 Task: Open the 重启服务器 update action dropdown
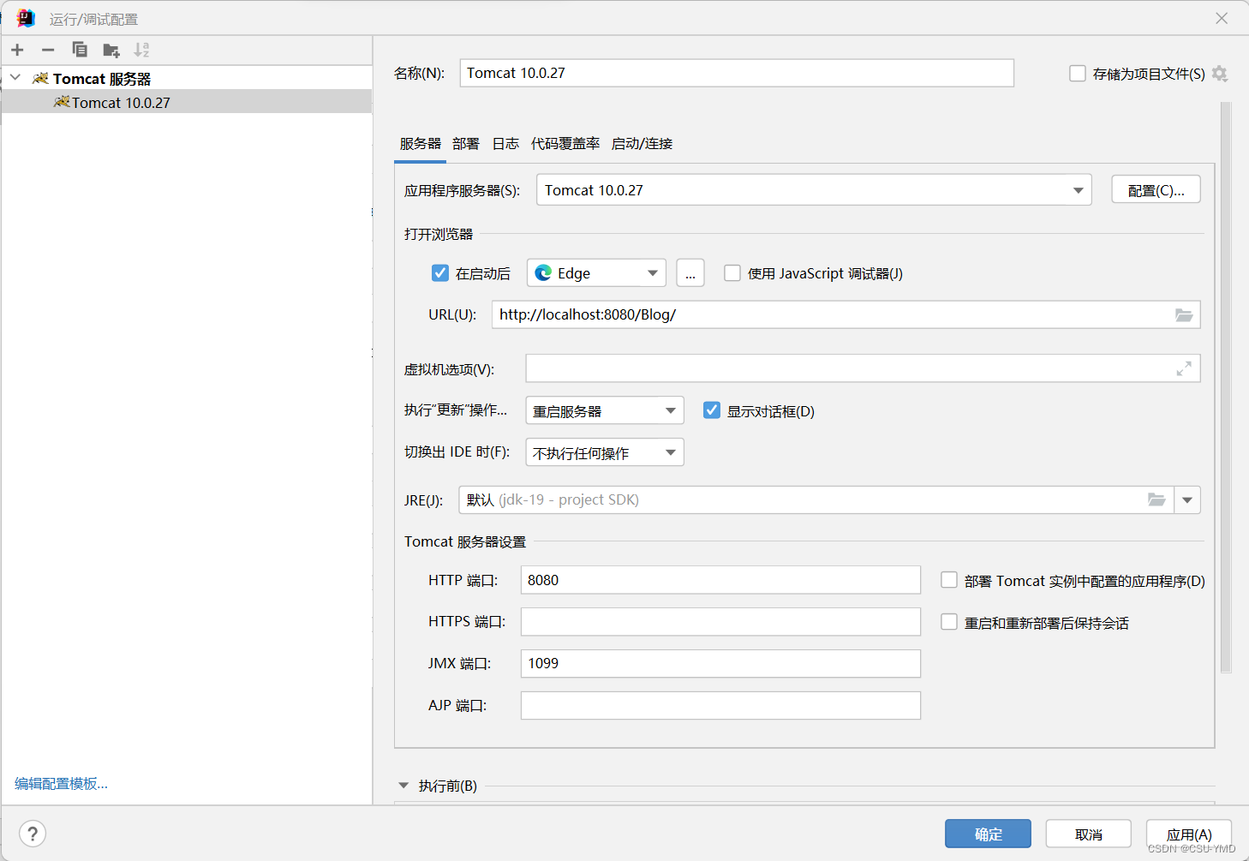click(x=605, y=410)
